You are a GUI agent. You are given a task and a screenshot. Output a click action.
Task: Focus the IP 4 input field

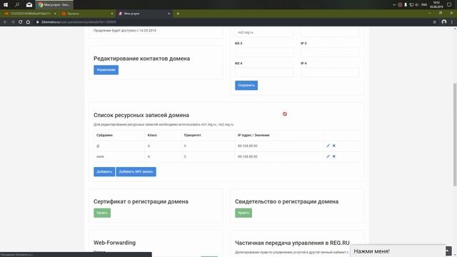point(330,72)
